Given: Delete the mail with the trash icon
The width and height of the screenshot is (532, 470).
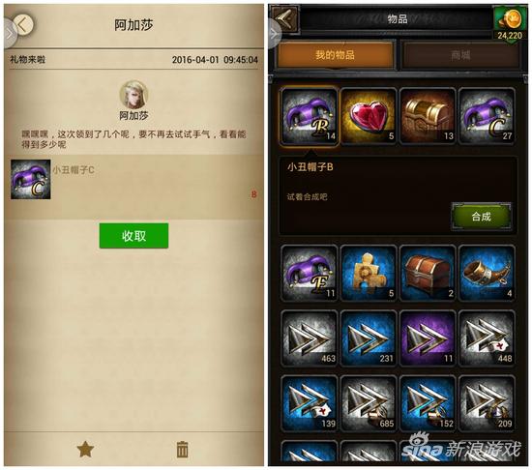Looking at the screenshot, I should click(182, 450).
